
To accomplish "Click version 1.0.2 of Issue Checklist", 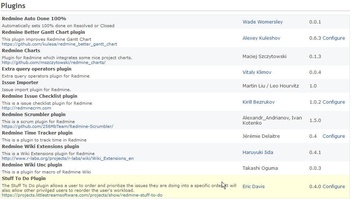I will (315, 102).
